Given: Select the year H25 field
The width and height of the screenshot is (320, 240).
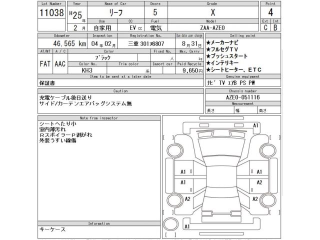Looking at the screenshot, I should point(74,13).
